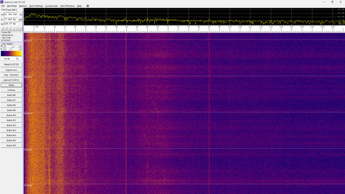Restore down the Spectrum Lab window
Viewport: 345px width, 194px height.
click(x=332, y=2)
